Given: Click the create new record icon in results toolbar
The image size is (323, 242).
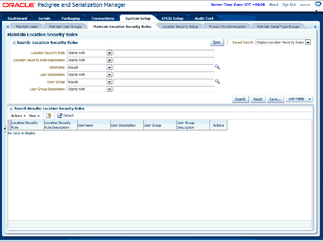Looking at the screenshot, I should point(48,116).
